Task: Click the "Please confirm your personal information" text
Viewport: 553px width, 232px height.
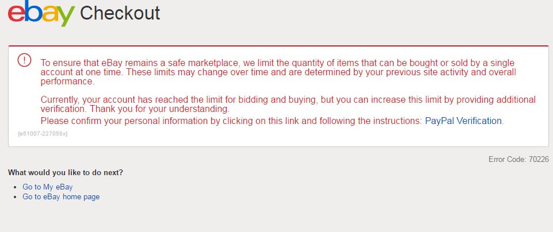Action: pyautogui.click(x=230, y=121)
